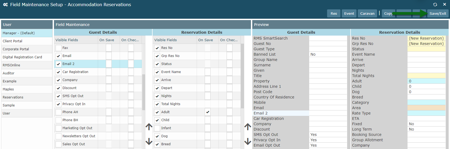Click the RMS SmartSearch preview input
Image resolution: width=450 pixels, height=149 pixels.
pyautogui.click(x=328, y=38)
